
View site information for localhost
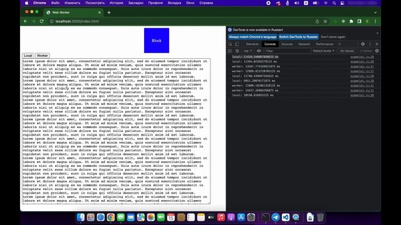click(x=51, y=21)
